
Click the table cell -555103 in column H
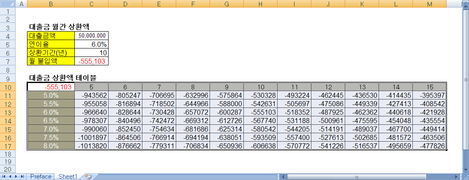tap(261, 113)
